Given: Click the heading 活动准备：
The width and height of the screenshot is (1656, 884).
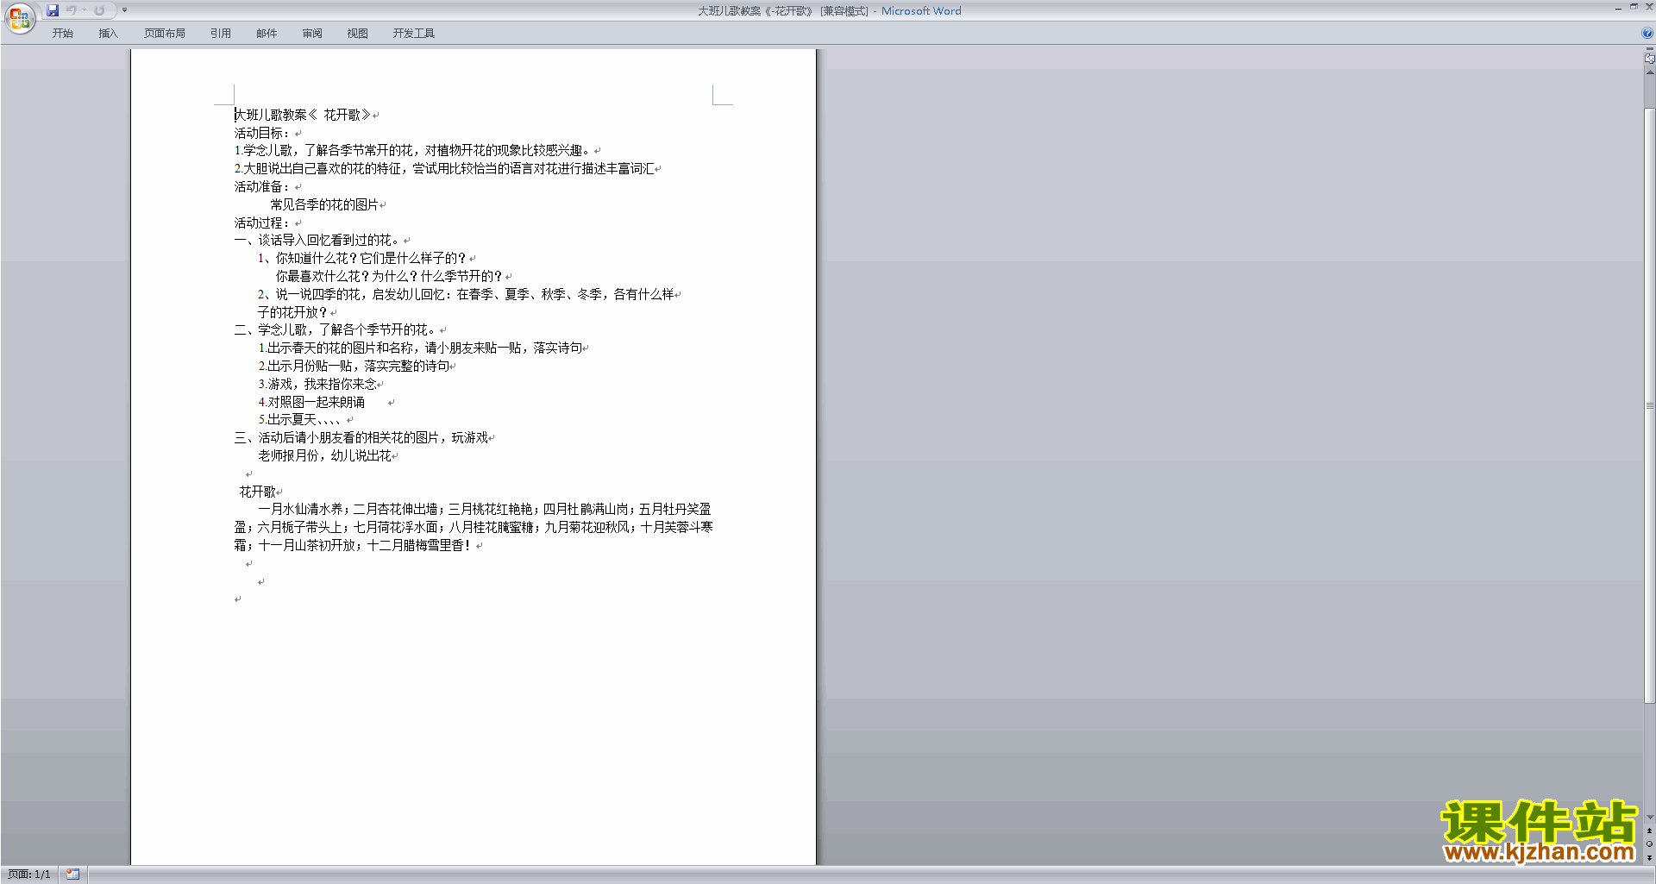Looking at the screenshot, I should click(x=263, y=186).
